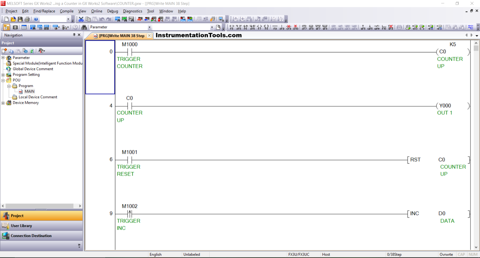Viewport: 480px width, 258px height.
Task: Select Local Device Comment tree item
Action: coord(38,97)
